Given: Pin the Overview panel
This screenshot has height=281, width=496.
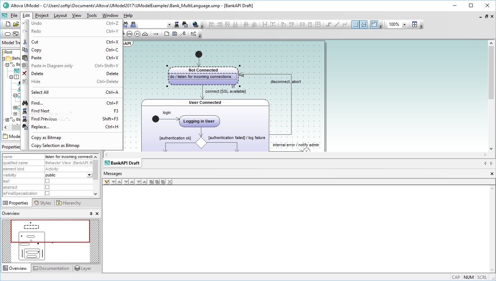Looking at the screenshot, I should pos(91,213).
